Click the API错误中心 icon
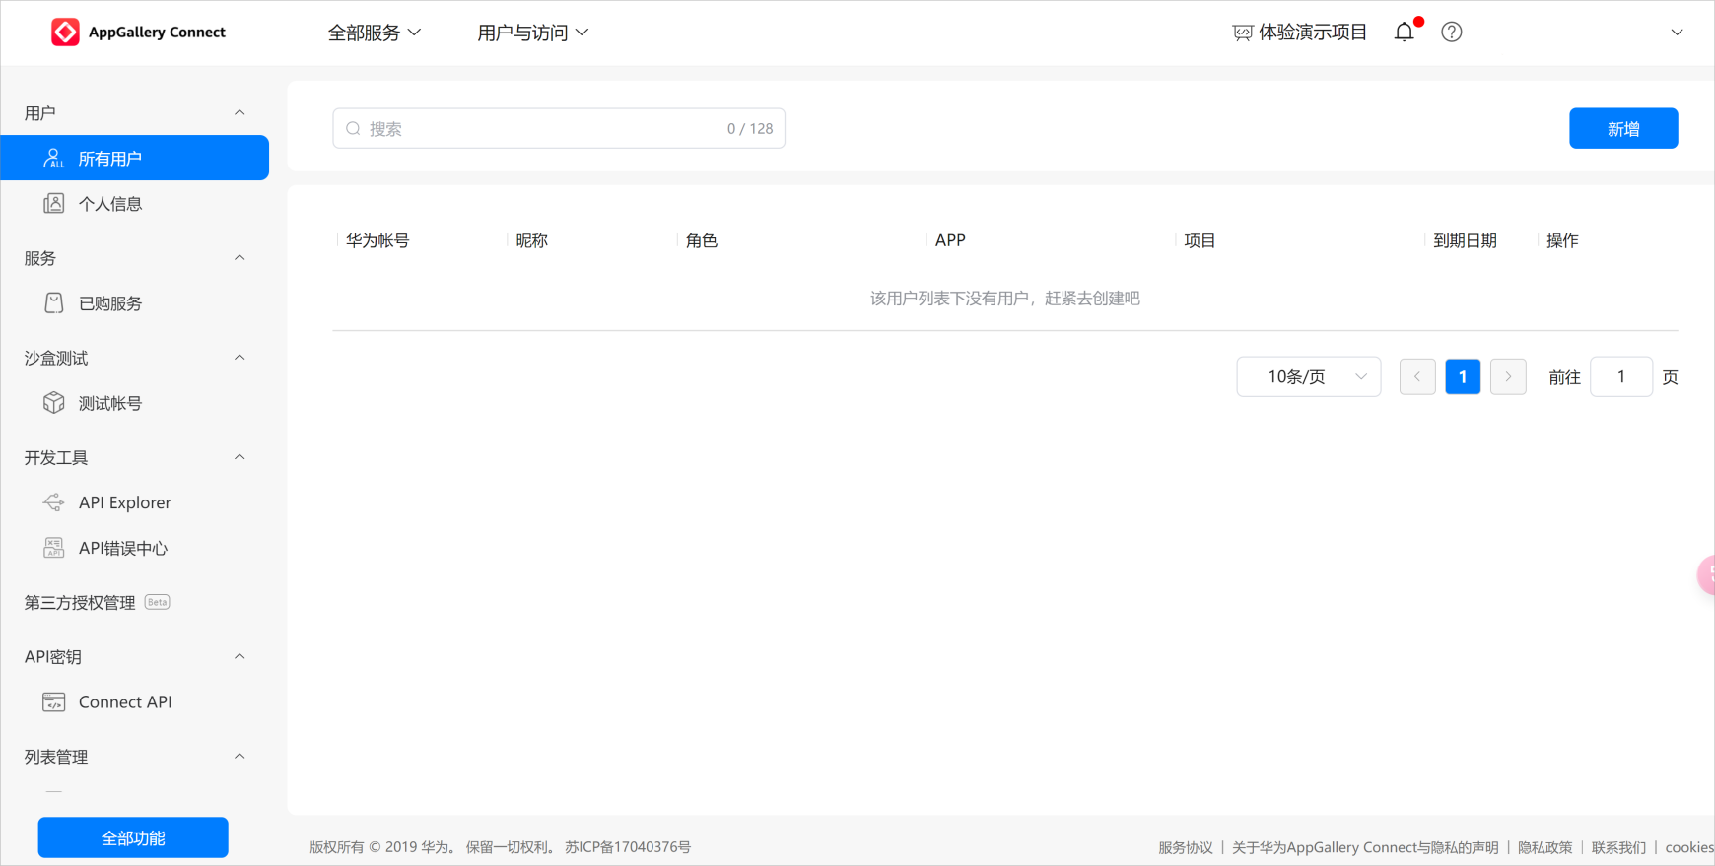Viewport: 1715px width, 866px height. [x=54, y=548]
